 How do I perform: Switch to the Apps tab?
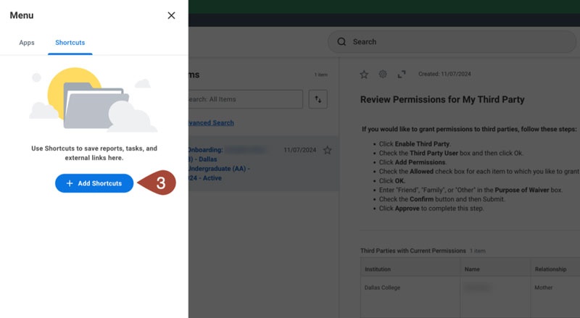[x=27, y=43]
